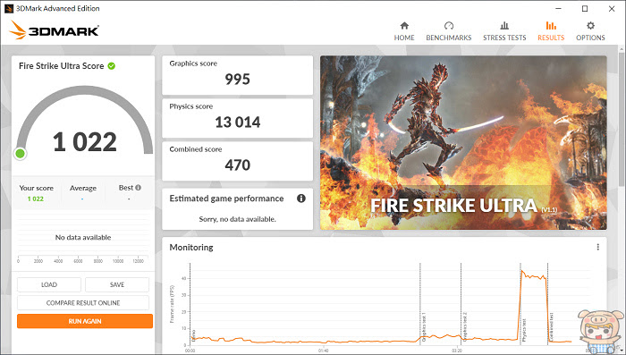The width and height of the screenshot is (626, 355).
Task: Select the RESULTS tab
Action: click(551, 31)
